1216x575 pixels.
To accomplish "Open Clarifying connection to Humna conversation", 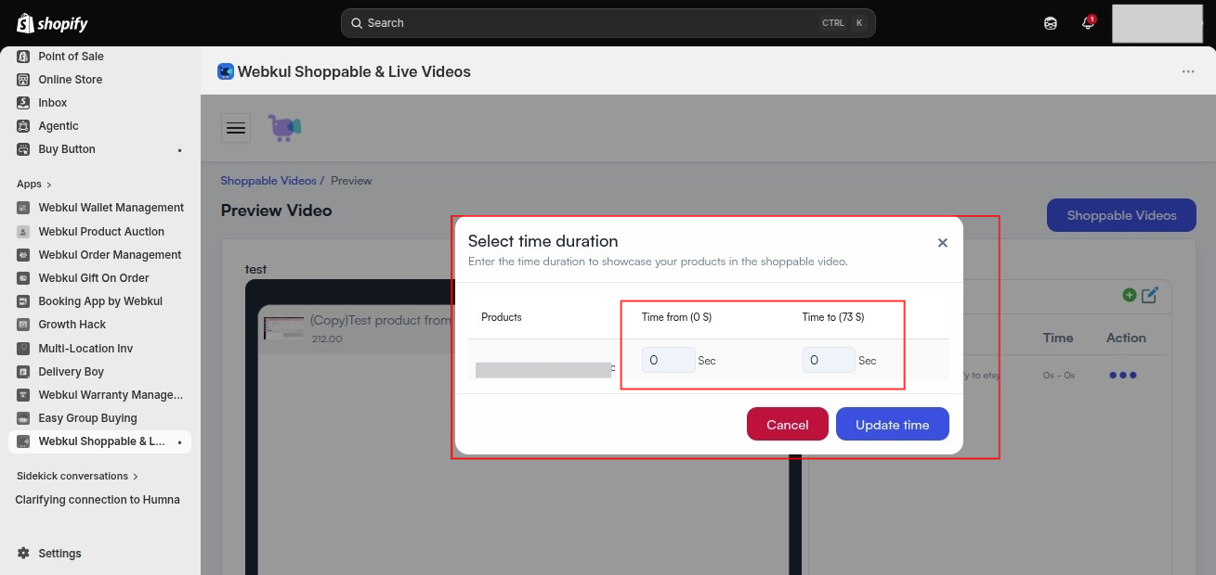I will point(98,500).
